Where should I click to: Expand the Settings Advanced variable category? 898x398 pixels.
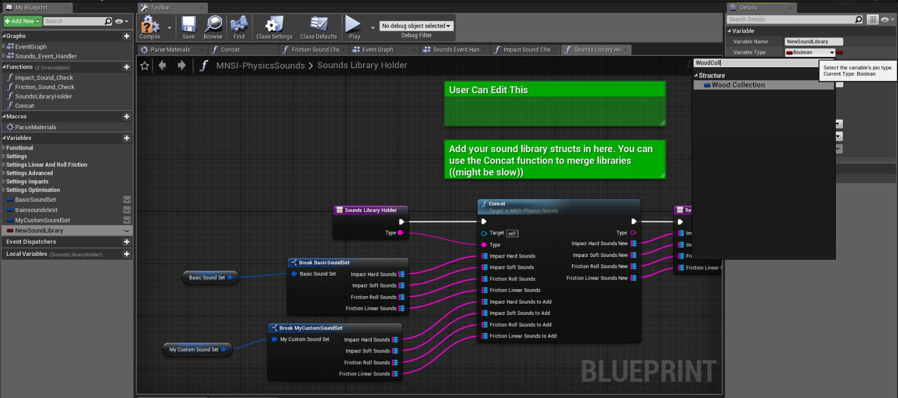(x=30, y=173)
